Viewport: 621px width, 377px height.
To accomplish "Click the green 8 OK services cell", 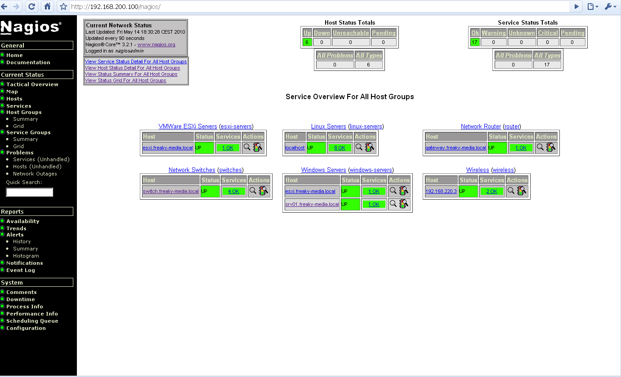I will tap(340, 148).
